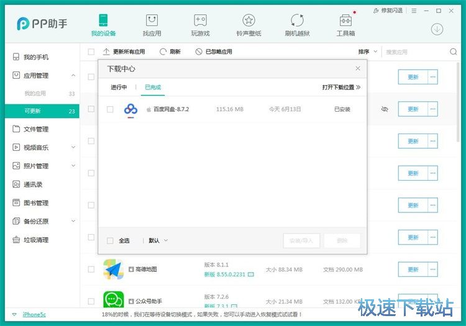The width and height of the screenshot is (466, 326).
Task: Open the 排序 sort dropdown
Action: click(x=368, y=52)
